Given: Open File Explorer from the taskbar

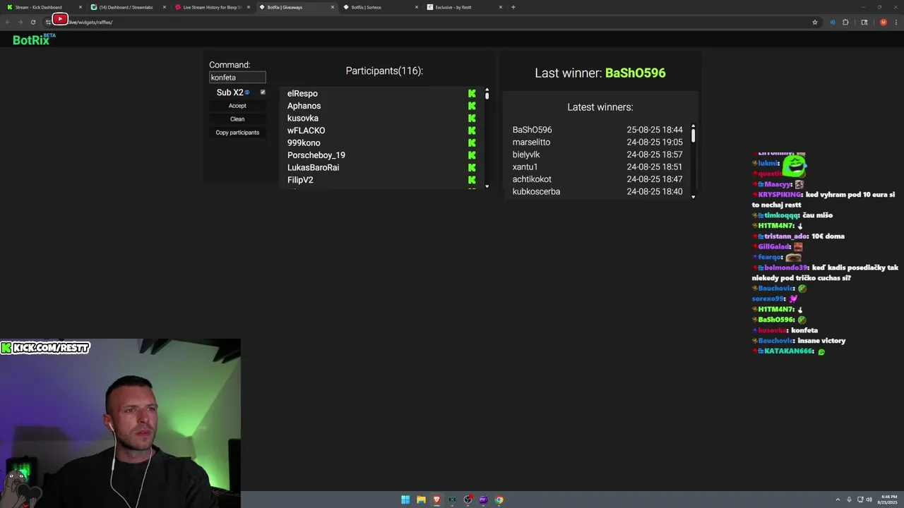Looking at the screenshot, I should [x=421, y=500].
